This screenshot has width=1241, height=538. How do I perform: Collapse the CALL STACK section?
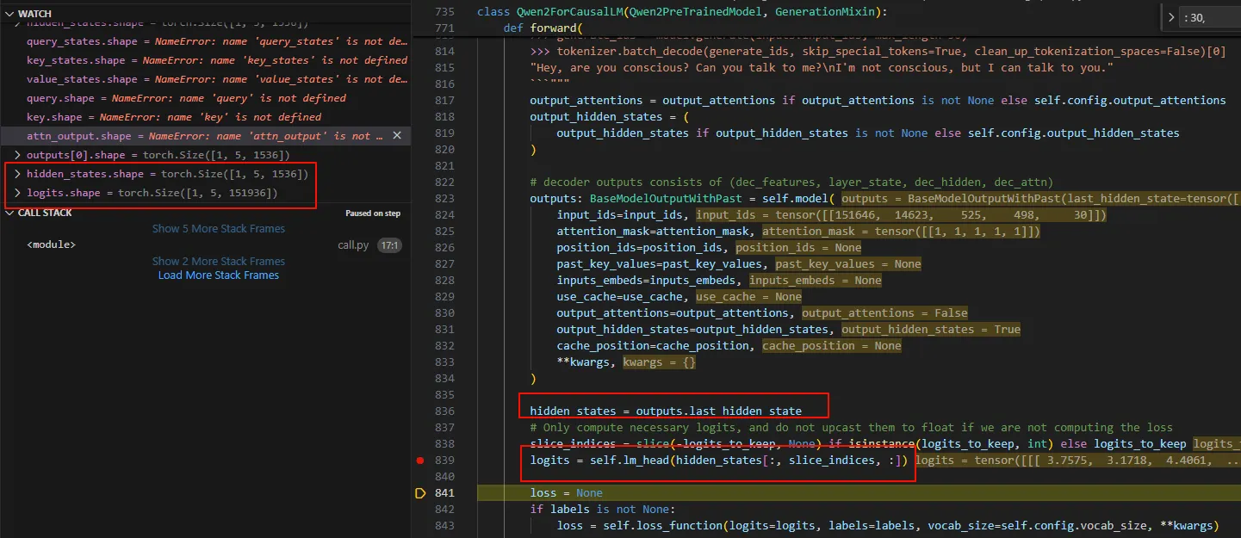9,213
